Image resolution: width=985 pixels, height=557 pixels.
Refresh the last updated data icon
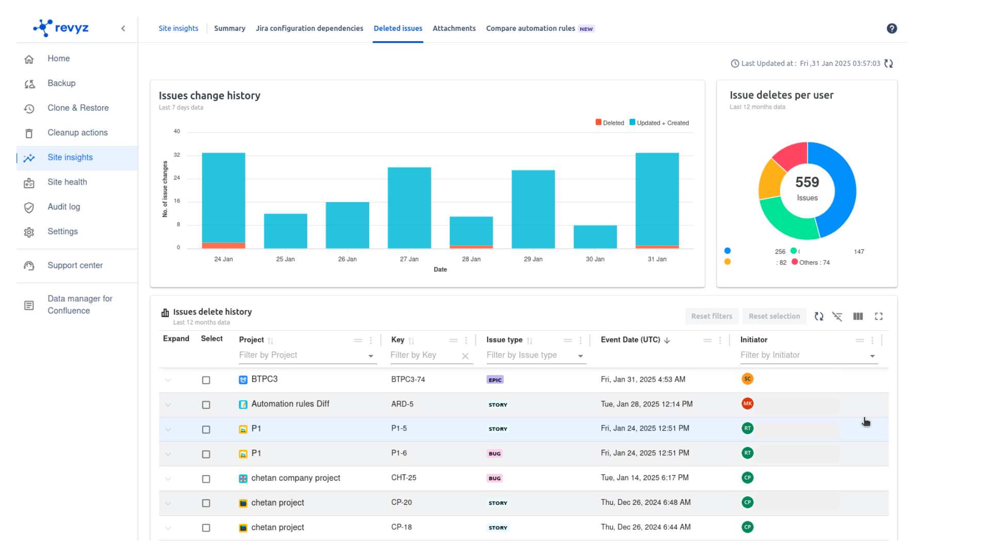[x=888, y=63]
